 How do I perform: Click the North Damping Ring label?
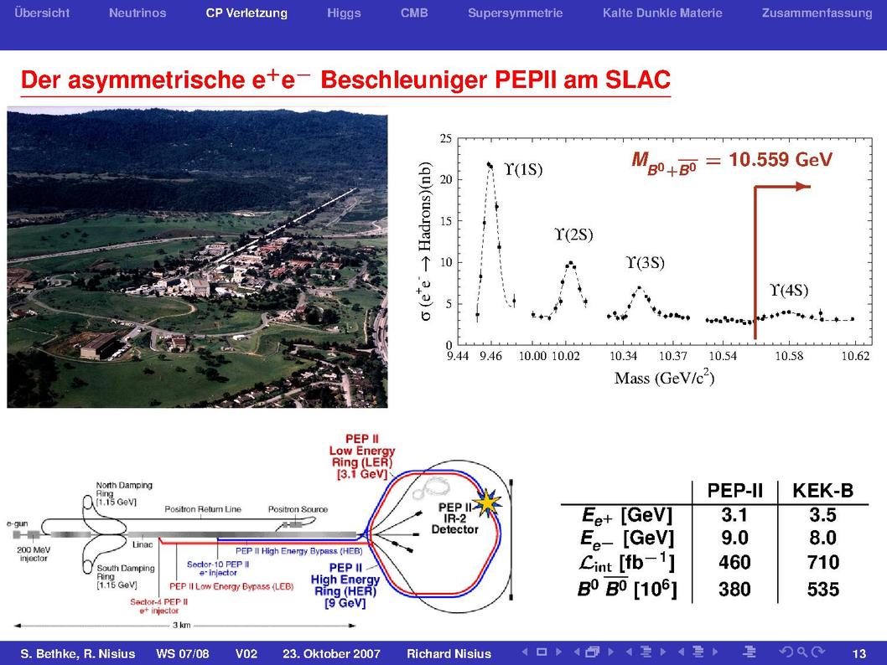tap(124, 493)
